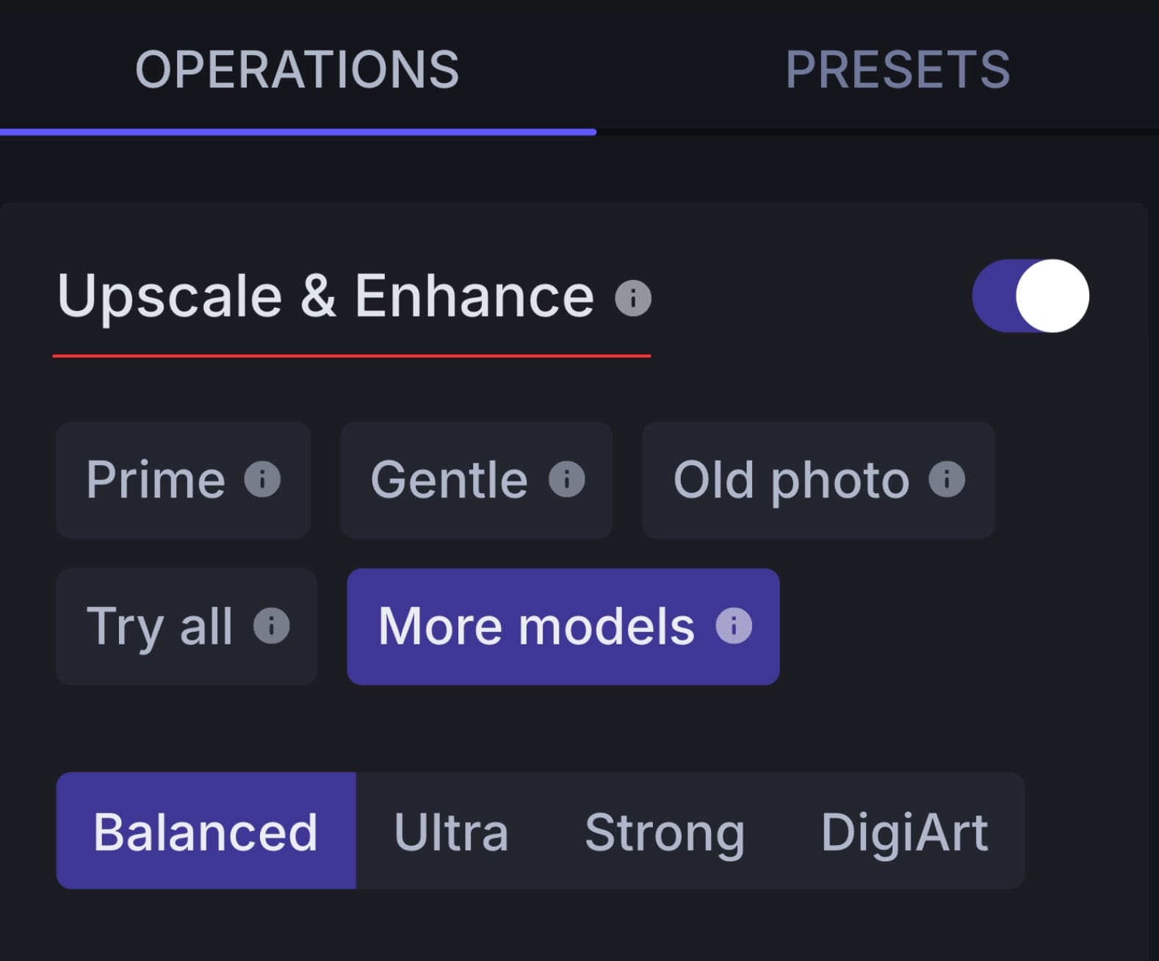Select the DigiArt mode
The height and width of the screenshot is (961, 1159).
point(906,831)
